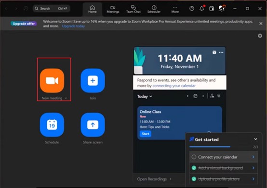
Task: Open the history clock icon
Action: [26, 8]
